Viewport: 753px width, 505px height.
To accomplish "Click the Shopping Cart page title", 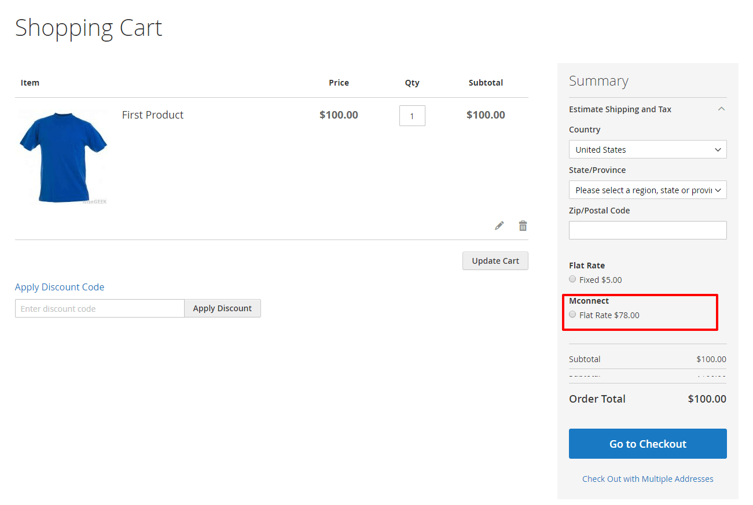I will [x=89, y=28].
